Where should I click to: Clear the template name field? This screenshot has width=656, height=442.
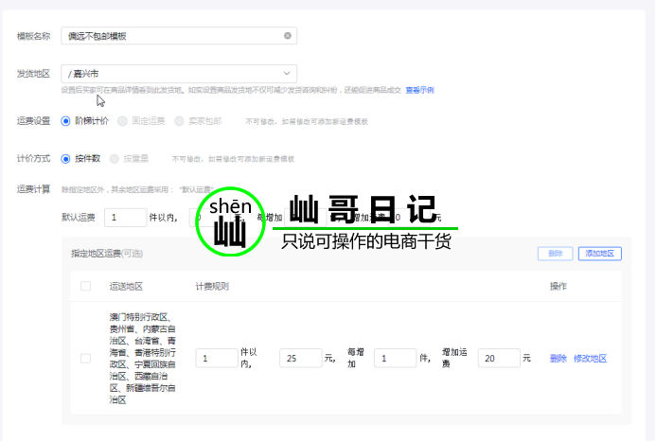coord(288,36)
